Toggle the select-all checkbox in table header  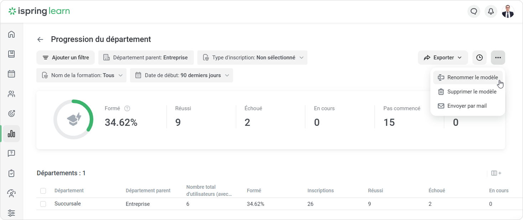43,191
